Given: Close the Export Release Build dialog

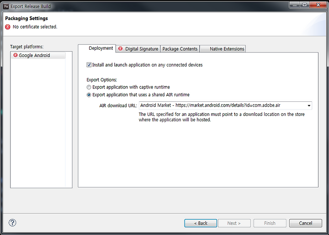Looking at the screenshot, I should click(x=318, y=5).
